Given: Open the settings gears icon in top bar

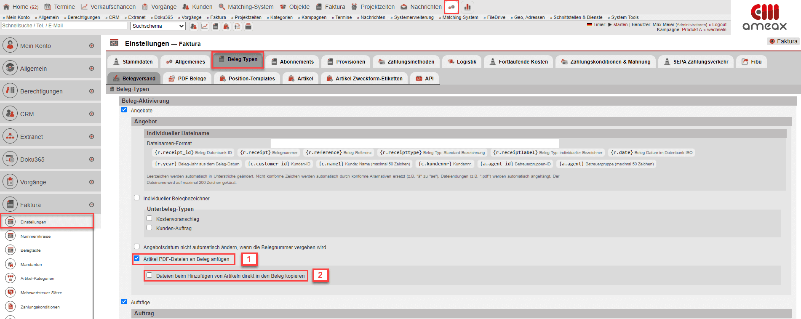Looking at the screenshot, I should tap(451, 7).
